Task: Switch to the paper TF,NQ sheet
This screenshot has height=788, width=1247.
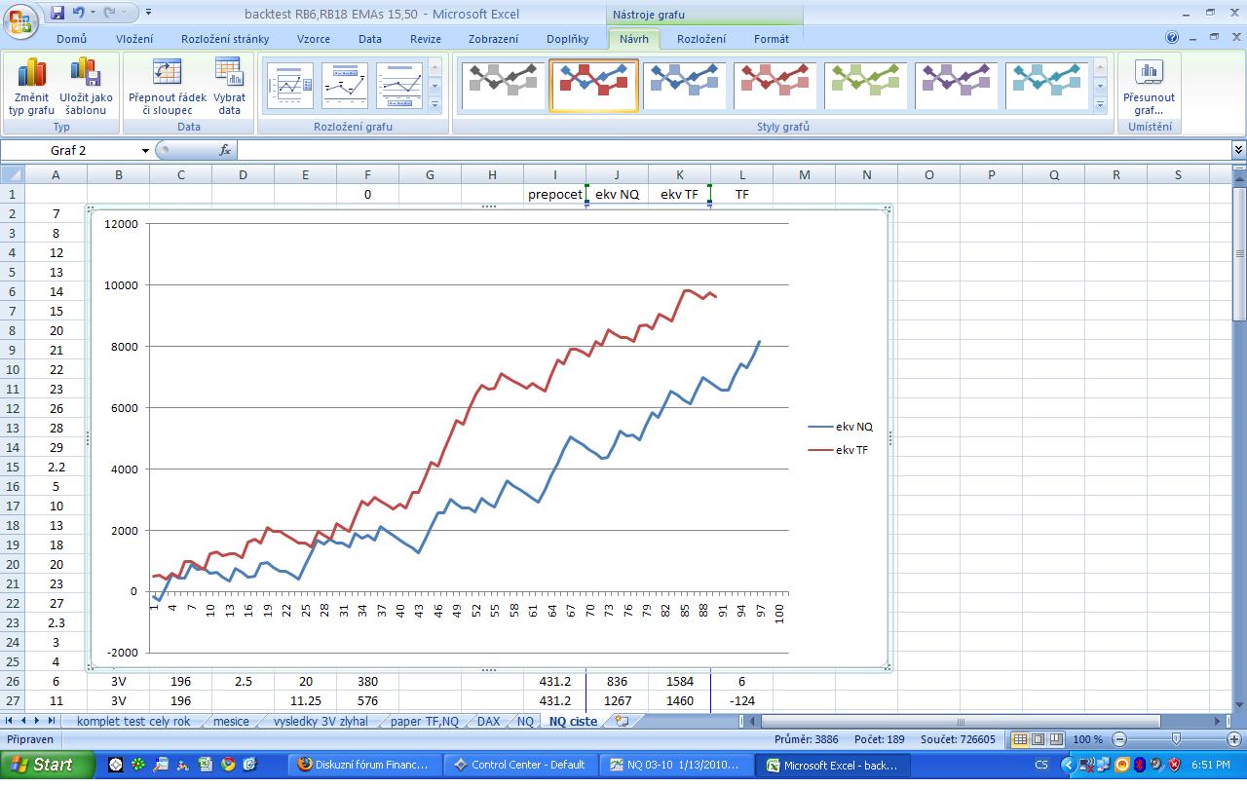Action: (x=424, y=722)
